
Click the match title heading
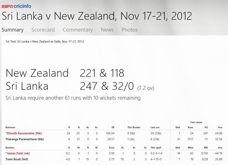(x=97, y=16)
